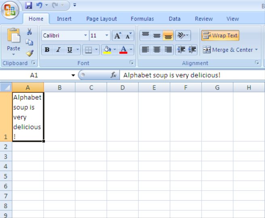Open the text Orientation button
Viewport: 265px width, 218px height.
(183, 36)
